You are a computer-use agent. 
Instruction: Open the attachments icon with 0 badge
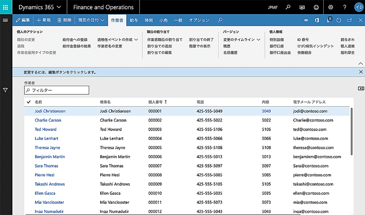click(x=328, y=20)
